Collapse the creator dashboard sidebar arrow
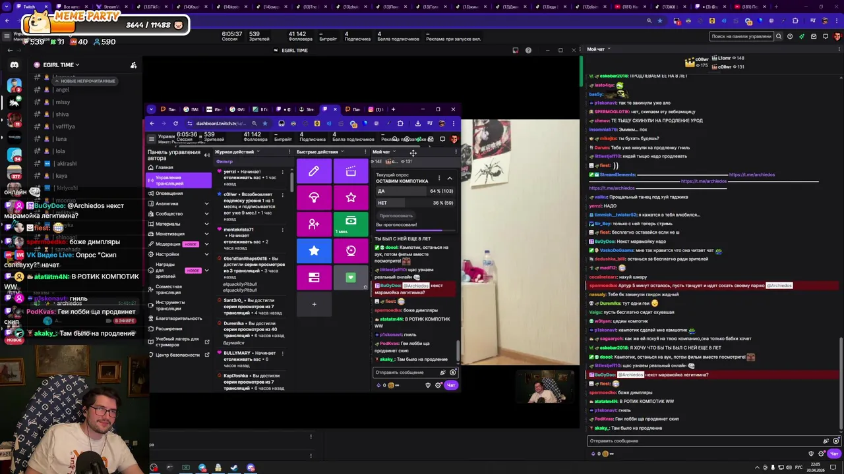Image resolution: width=844 pixels, height=474 pixels. pyautogui.click(x=206, y=155)
